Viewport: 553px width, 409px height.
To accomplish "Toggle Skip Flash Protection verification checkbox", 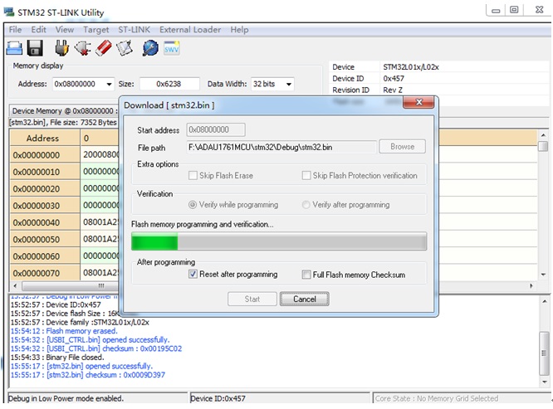I will [x=306, y=175].
